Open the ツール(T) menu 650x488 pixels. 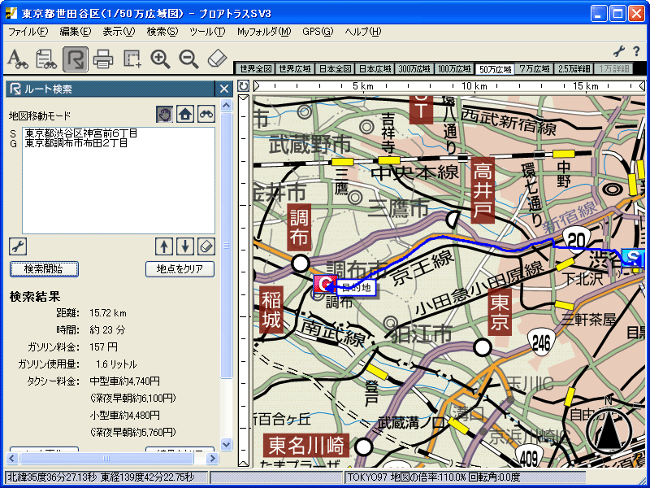[207, 32]
